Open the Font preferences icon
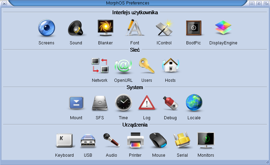 coord(134,27)
